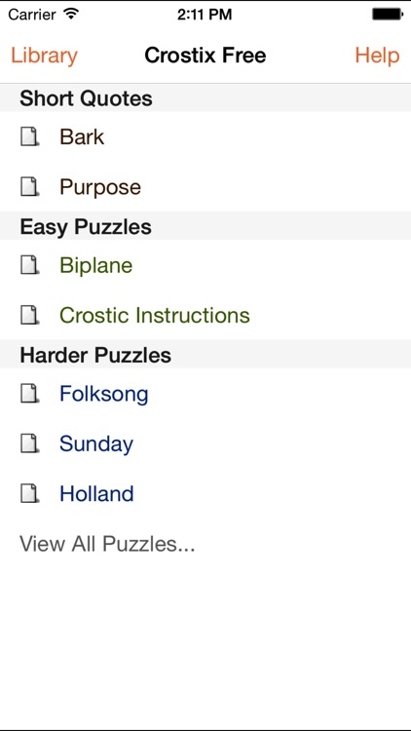The width and height of the screenshot is (411, 731).
Task: Click the battery icon in status bar
Action: (388, 15)
